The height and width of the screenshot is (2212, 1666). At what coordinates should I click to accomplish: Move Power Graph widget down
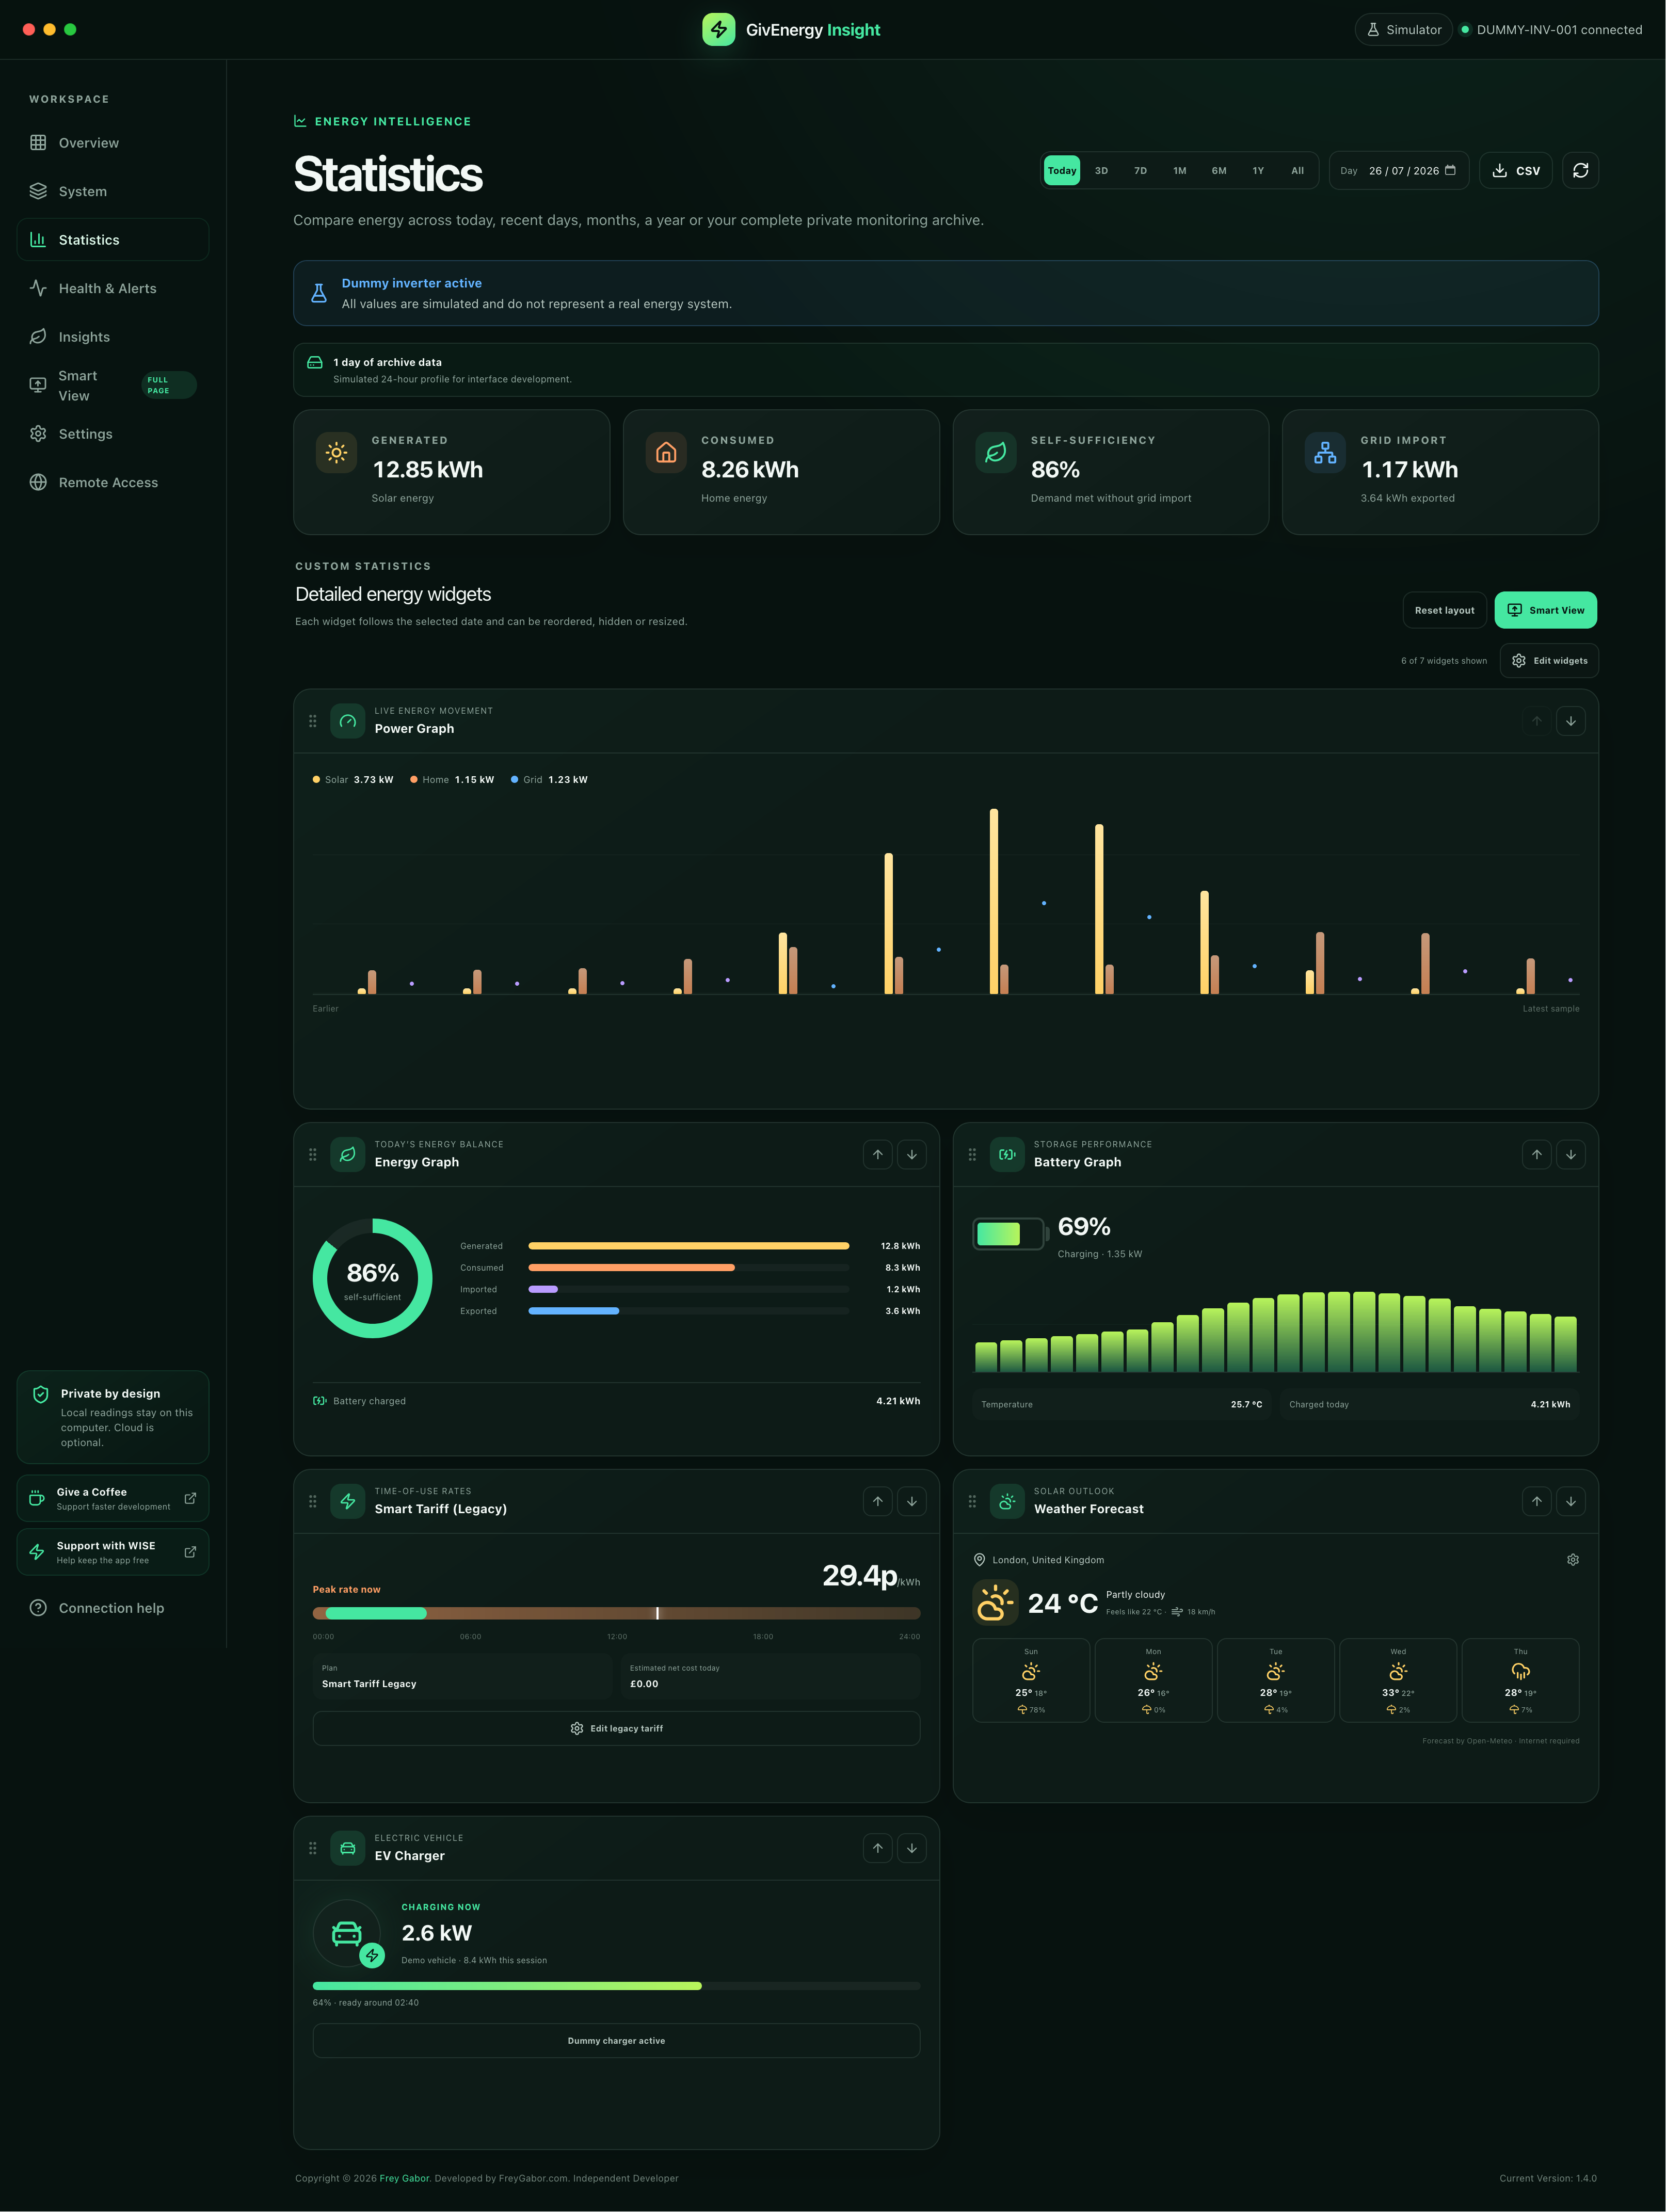tap(1571, 721)
